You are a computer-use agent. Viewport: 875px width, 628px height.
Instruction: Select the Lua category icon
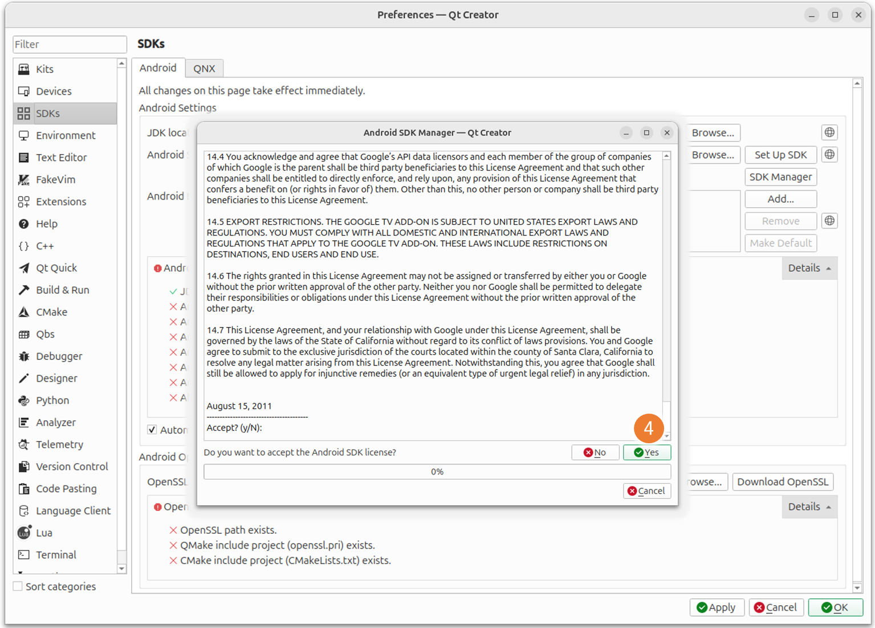point(24,533)
